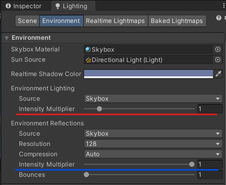Click the shadow color eyedropper
Image resolution: width=226 pixels, height=185 pixels.
tap(218, 74)
